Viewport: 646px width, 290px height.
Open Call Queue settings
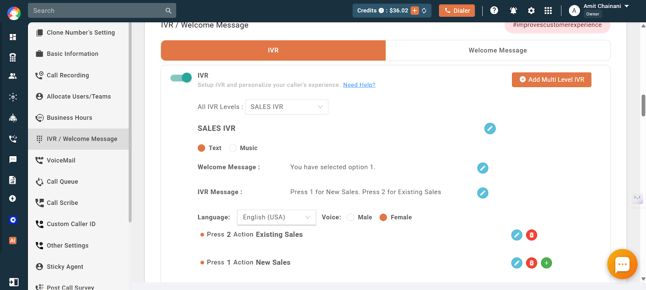(78, 182)
